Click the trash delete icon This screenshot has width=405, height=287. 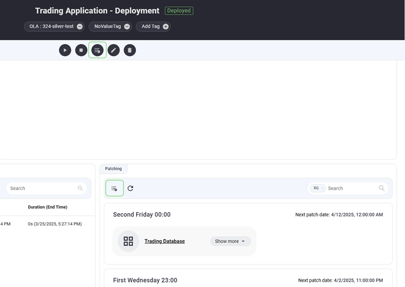coord(130,50)
